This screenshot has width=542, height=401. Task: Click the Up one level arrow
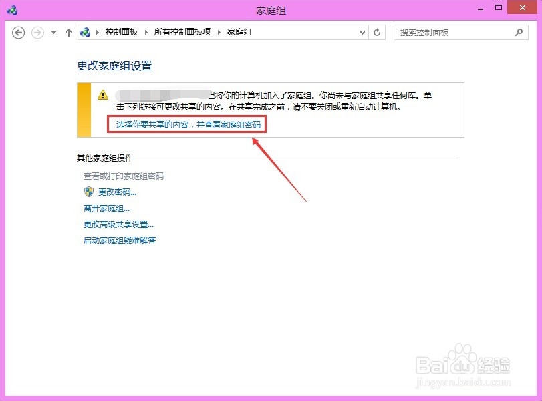click(x=69, y=32)
